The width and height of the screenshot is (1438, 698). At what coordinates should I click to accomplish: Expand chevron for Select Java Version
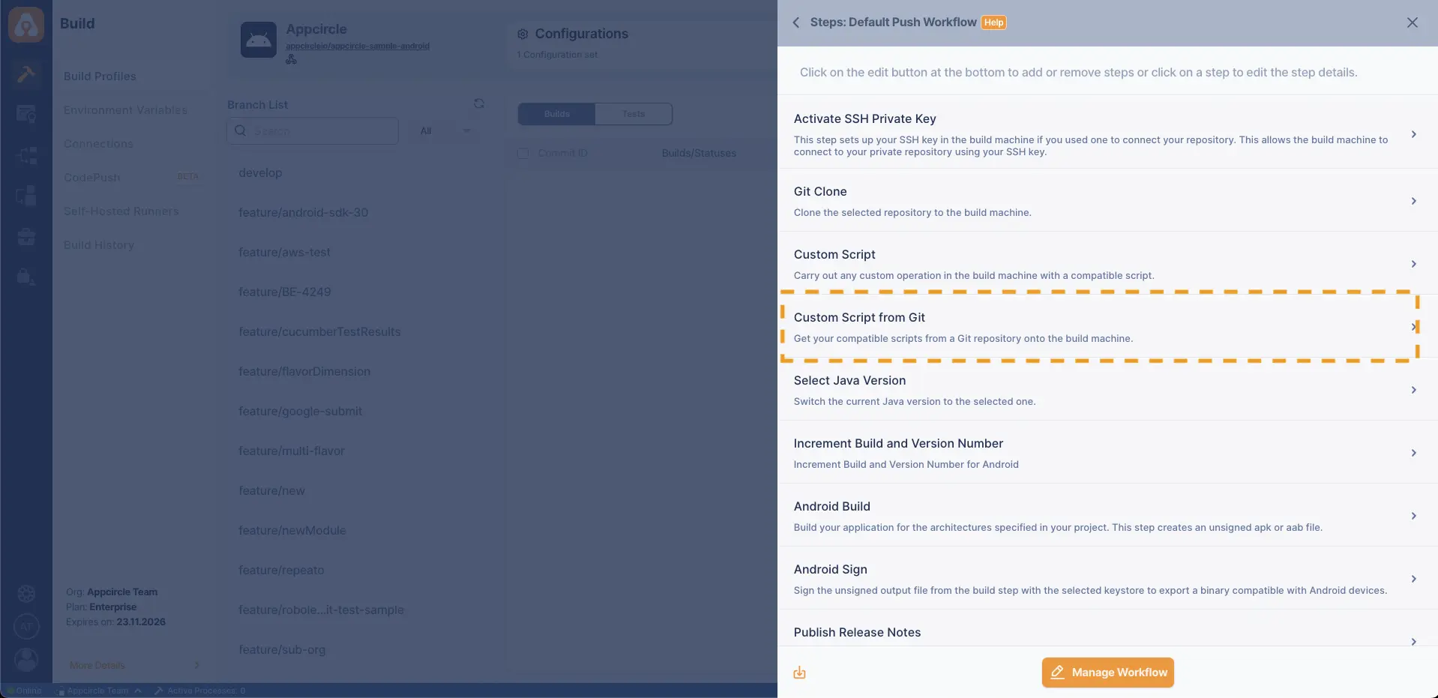[x=1413, y=390]
